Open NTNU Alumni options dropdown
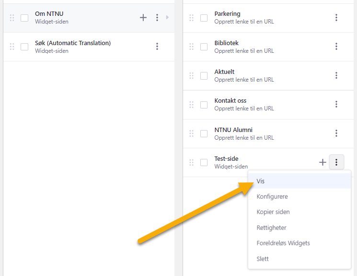The image size is (357, 276). click(x=336, y=133)
